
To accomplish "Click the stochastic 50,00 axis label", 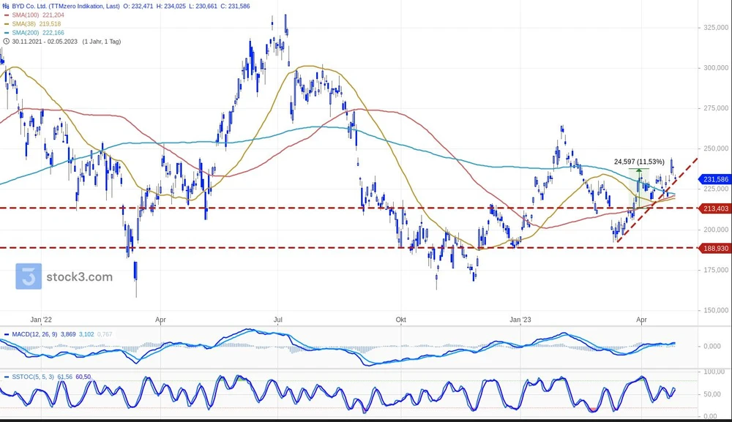I will click(712, 394).
